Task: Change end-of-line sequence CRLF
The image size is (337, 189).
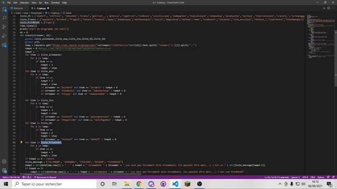Action: click(x=312, y=177)
